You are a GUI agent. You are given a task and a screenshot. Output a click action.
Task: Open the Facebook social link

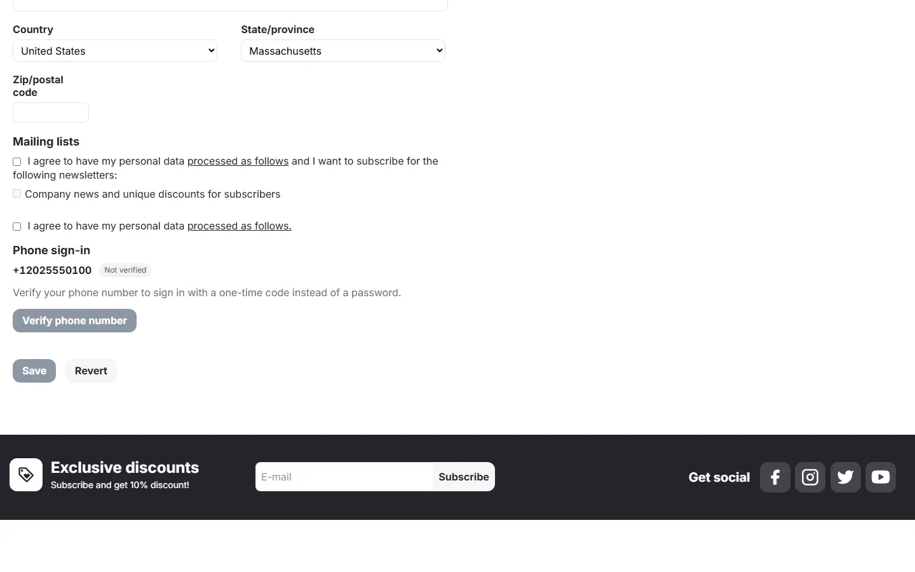tap(775, 477)
